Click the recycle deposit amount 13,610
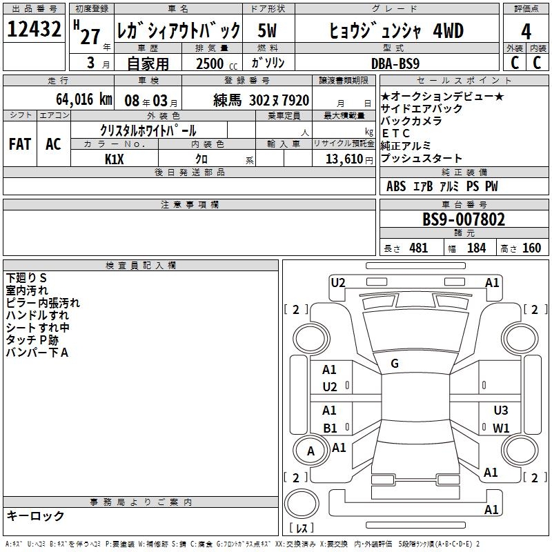 [343, 159]
